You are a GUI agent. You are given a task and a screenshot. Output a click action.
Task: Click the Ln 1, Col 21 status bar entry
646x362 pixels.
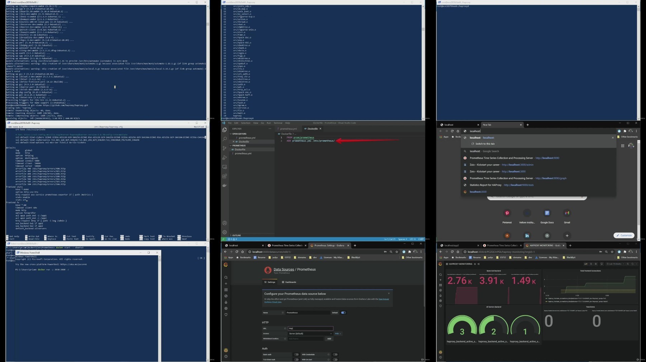(x=390, y=239)
